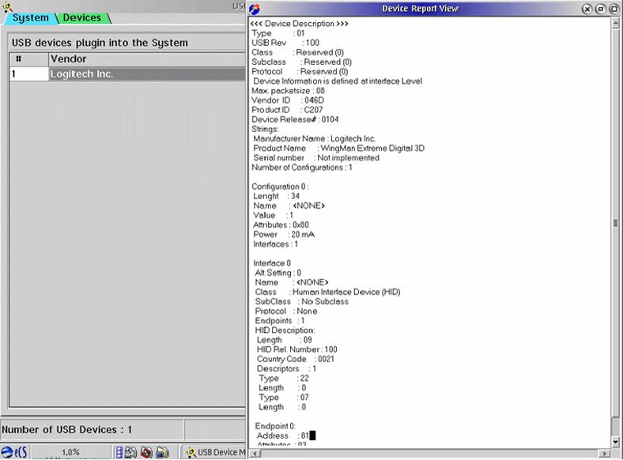Click 'Number of Configurations : 1' line

pos(302,168)
